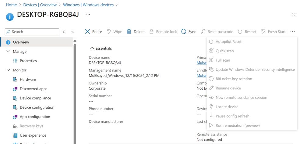This screenshot has height=144, width=304.
Task: Select Overview in the sidebar
Action: (x=21, y=42)
